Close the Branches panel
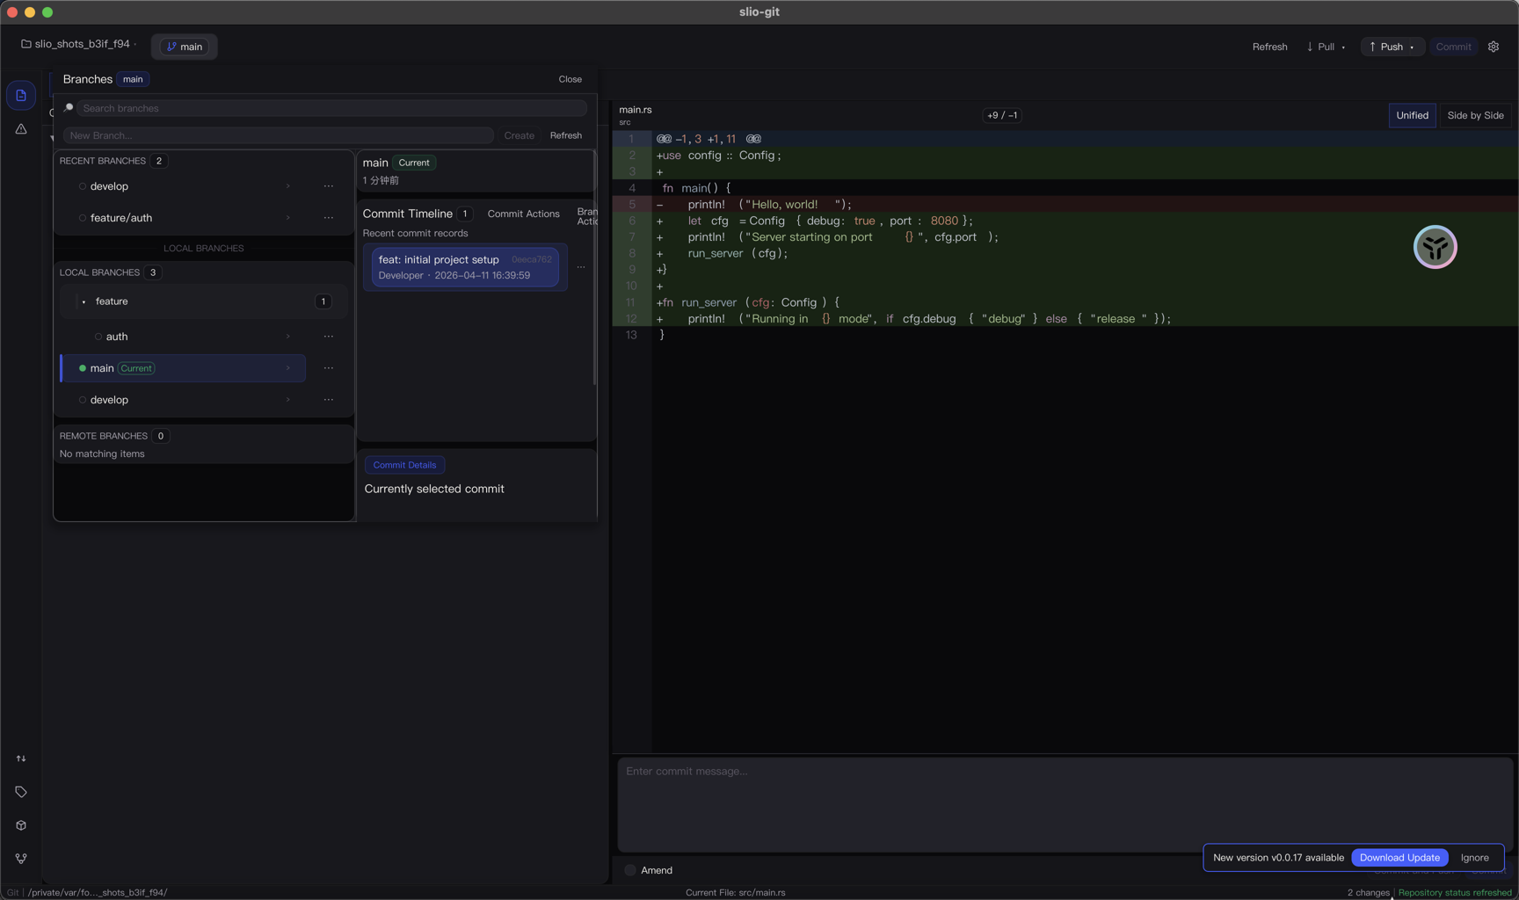This screenshot has height=900, width=1519. click(570, 79)
